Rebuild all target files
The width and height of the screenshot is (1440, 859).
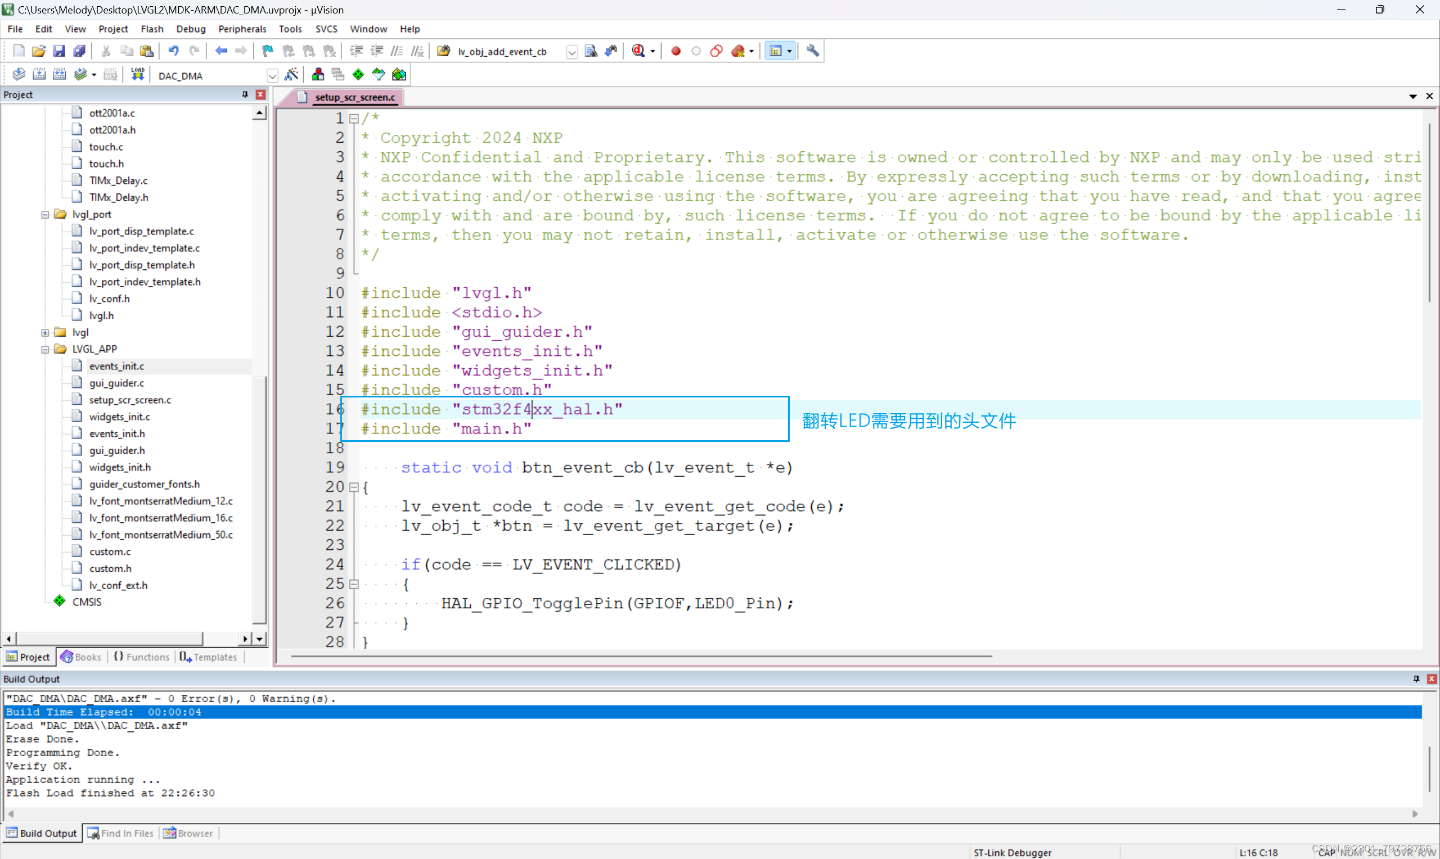60,74
